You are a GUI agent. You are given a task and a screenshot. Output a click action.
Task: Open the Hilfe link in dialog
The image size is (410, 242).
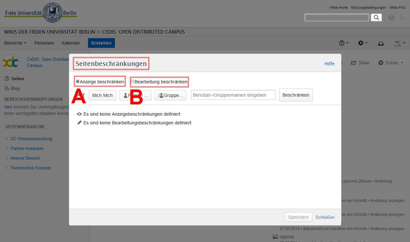pyautogui.click(x=329, y=64)
